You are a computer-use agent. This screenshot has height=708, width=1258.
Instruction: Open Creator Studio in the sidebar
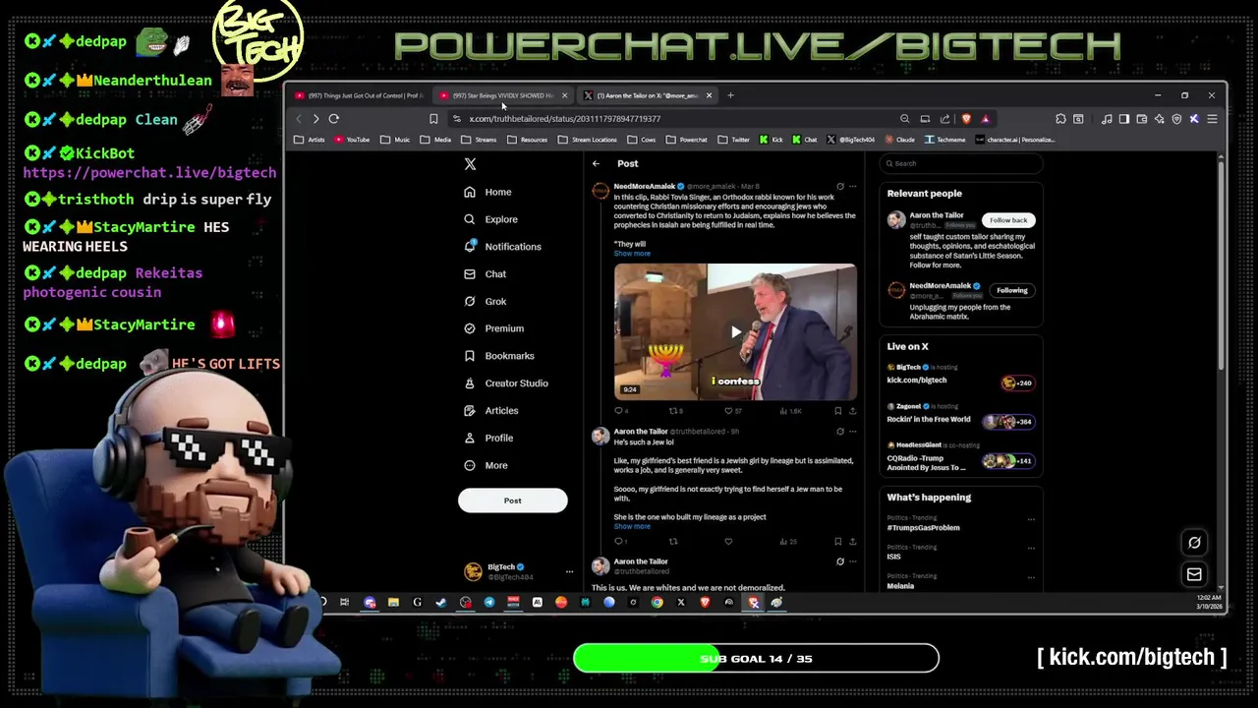(505, 383)
